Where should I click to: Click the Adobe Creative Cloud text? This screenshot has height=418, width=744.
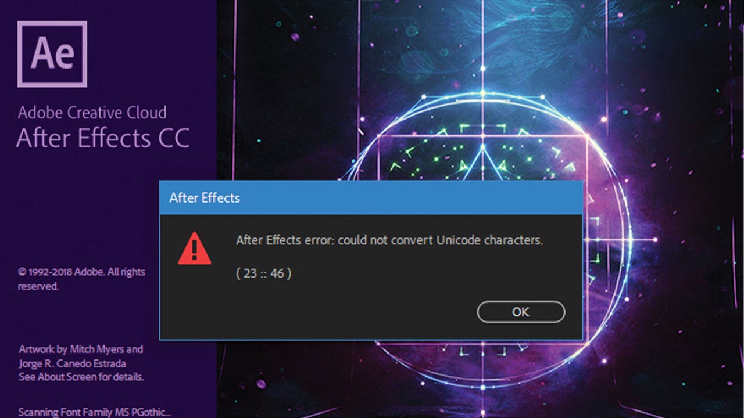[x=92, y=112]
